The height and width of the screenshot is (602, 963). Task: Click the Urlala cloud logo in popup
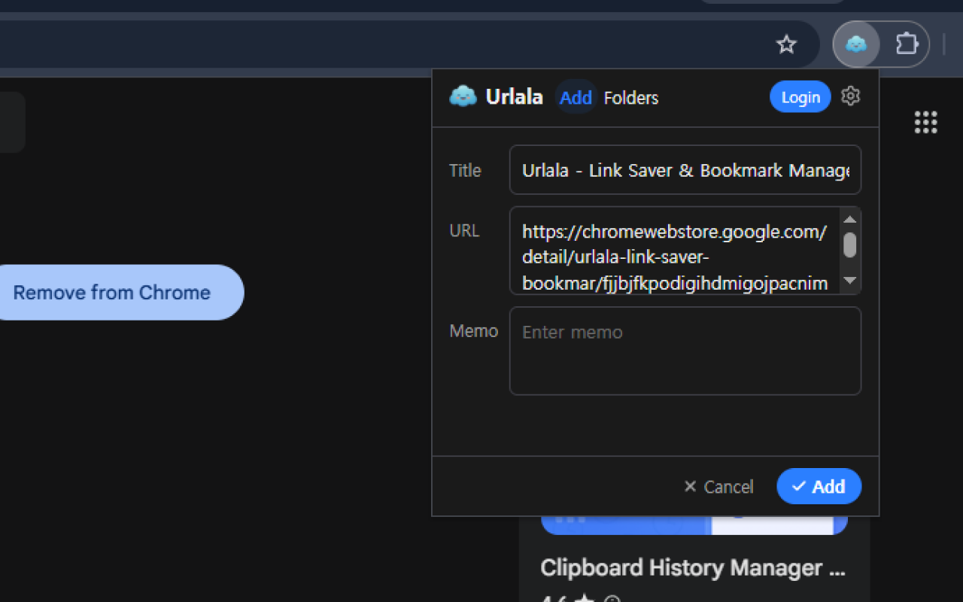click(x=463, y=96)
